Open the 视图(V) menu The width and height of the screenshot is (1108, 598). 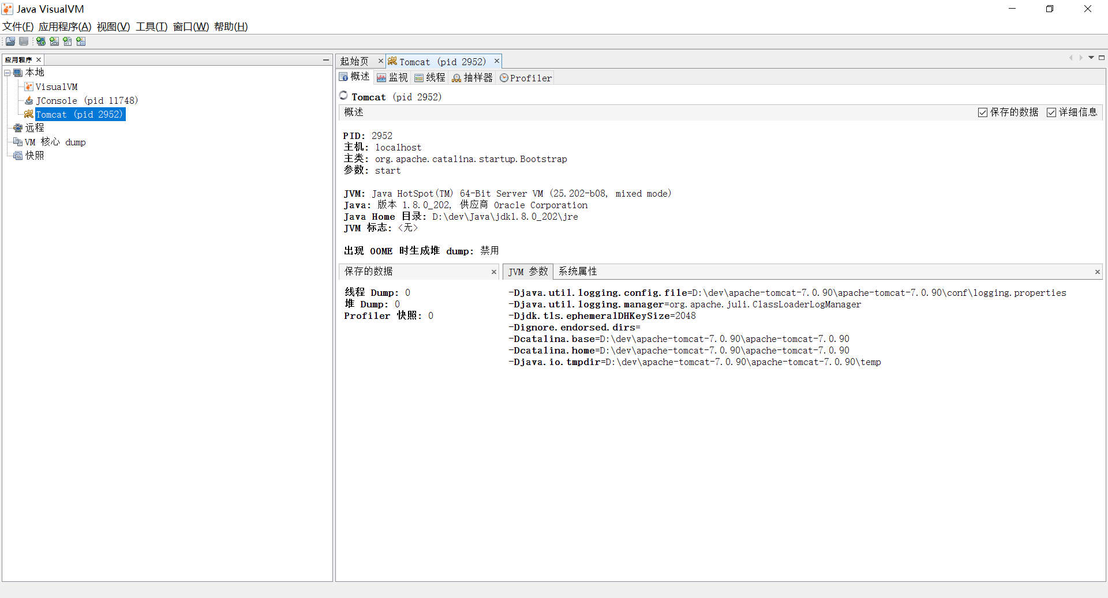point(114,27)
